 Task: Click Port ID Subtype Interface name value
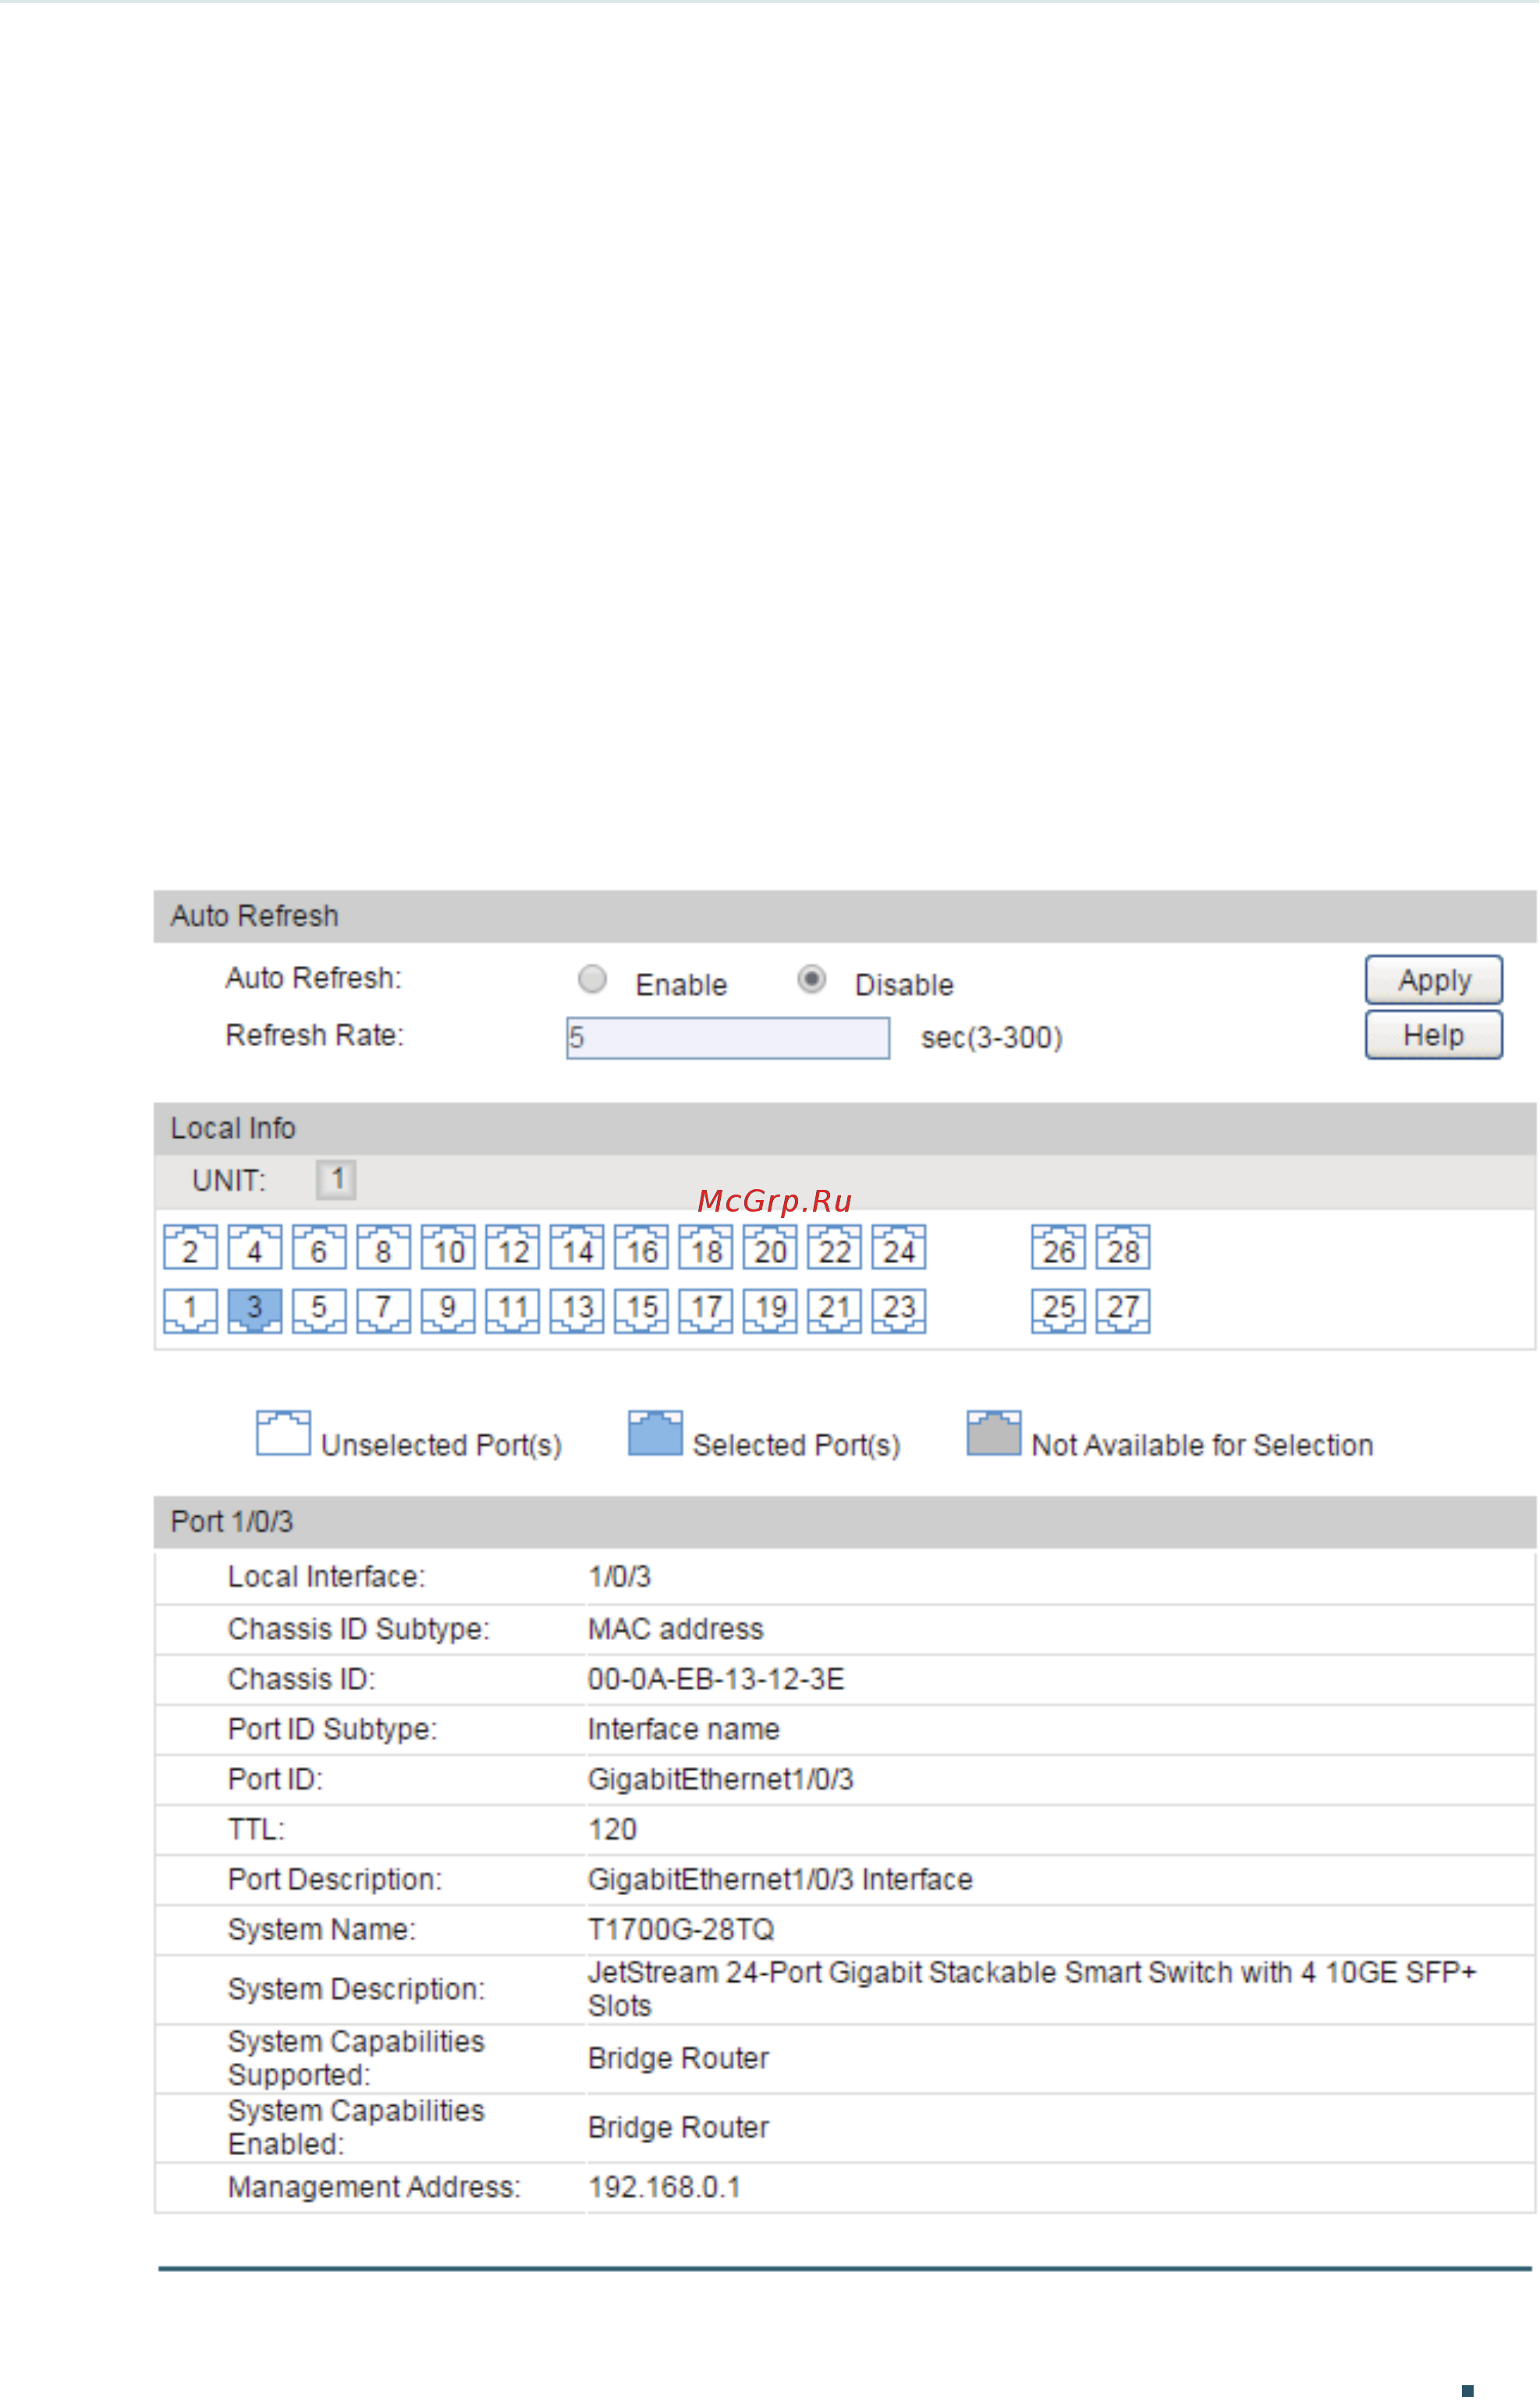pyautogui.click(x=684, y=1730)
